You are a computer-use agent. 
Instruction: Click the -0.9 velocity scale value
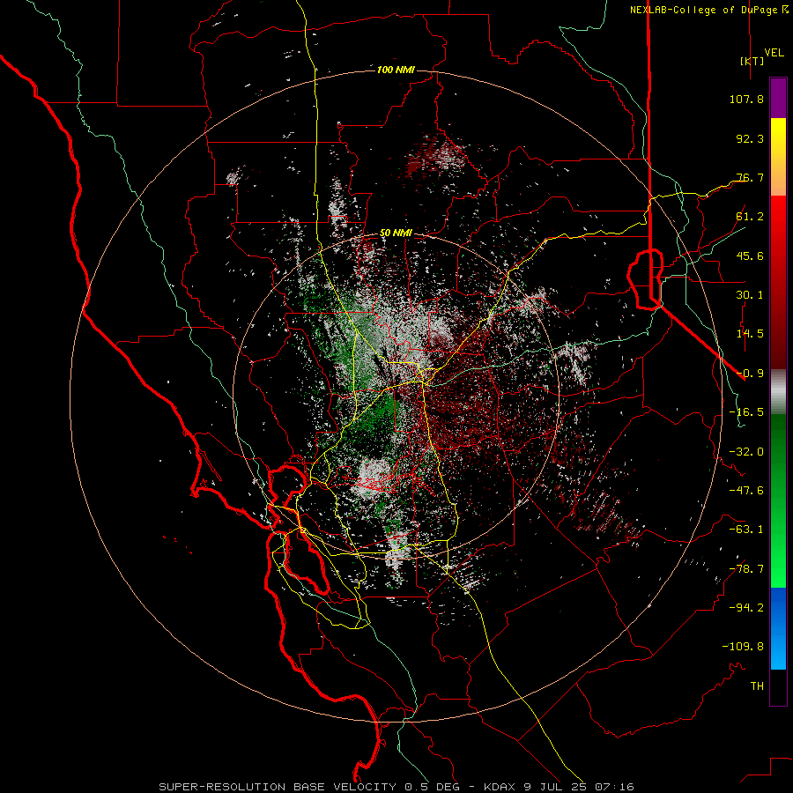pos(750,374)
